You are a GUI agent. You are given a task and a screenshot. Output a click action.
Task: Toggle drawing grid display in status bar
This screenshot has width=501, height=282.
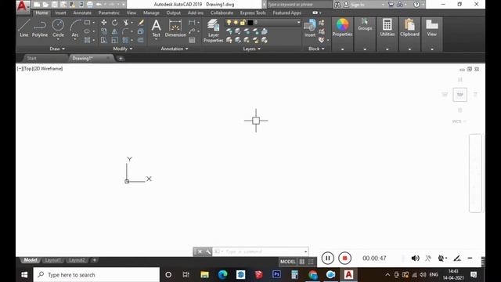(x=302, y=262)
